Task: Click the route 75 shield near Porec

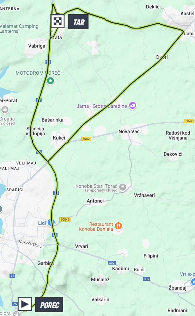Action: [14, 304]
